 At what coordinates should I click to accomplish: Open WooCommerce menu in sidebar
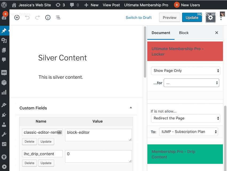click(4, 73)
